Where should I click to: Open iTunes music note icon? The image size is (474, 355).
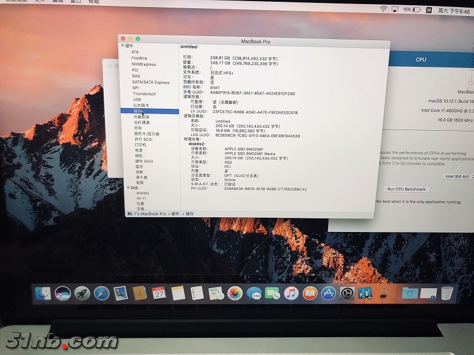[x=292, y=293]
